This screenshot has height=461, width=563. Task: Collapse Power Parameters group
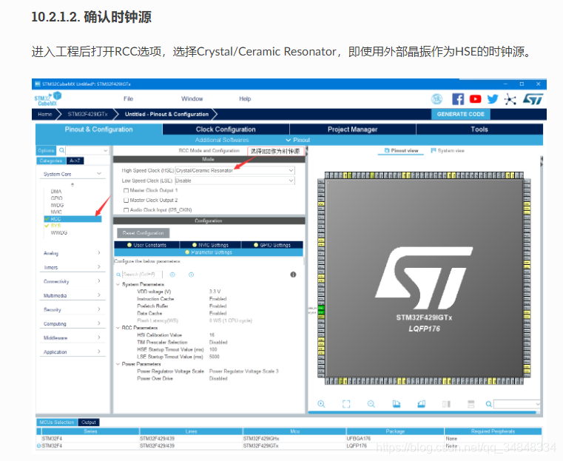point(118,364)
